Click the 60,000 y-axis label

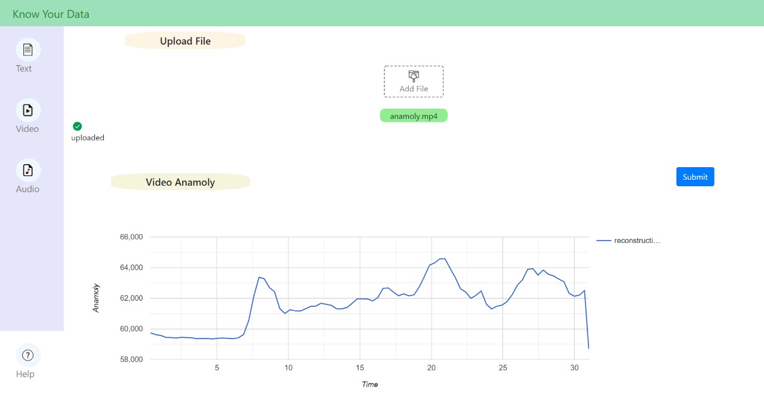131,329
